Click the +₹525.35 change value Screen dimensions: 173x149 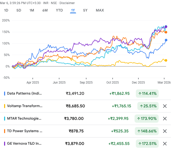tap(120, 131)
